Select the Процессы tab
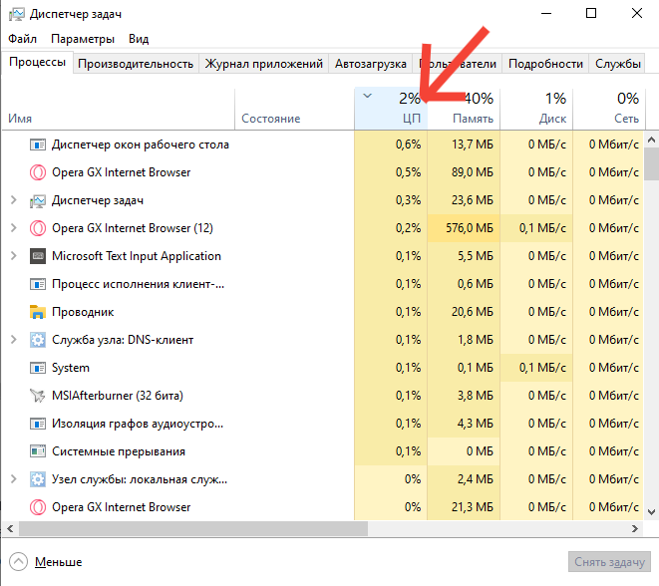 [38, 62]
